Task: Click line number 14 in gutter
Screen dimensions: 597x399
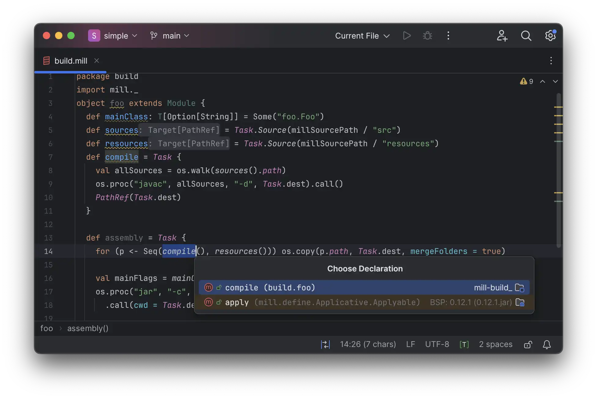Action: tap(48, 251)
